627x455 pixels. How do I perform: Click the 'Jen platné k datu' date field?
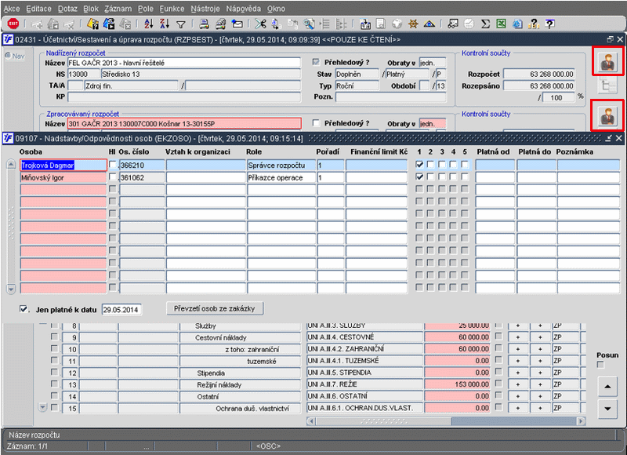pos(121,310)
